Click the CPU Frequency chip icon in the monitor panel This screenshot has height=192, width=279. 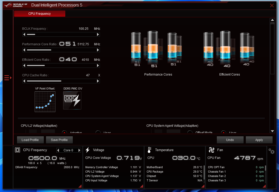point(17,150)
